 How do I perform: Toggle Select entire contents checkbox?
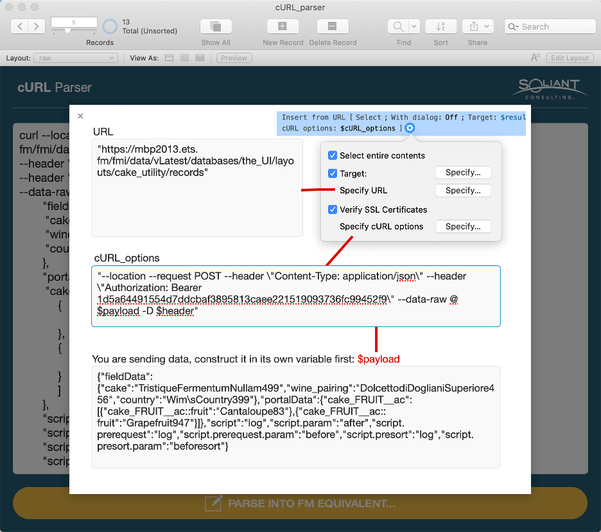pos(333,155)
